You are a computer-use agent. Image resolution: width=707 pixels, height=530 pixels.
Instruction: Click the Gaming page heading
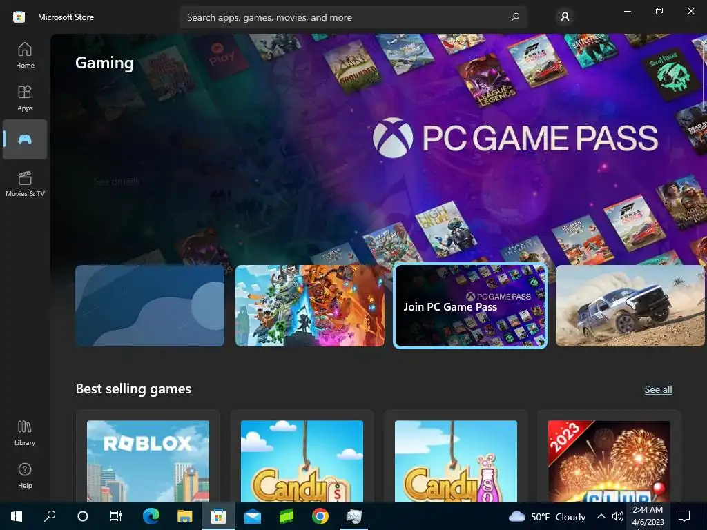105,63
